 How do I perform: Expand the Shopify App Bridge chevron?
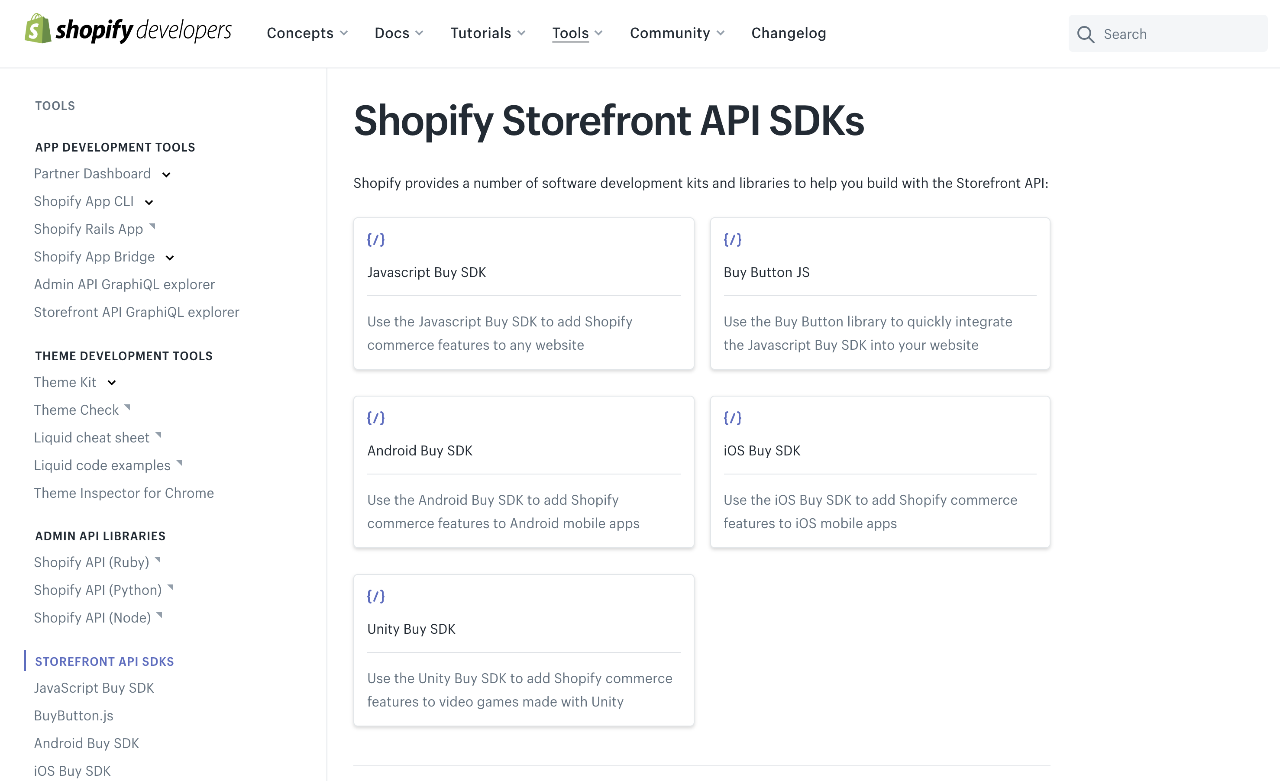pos(170,258)
